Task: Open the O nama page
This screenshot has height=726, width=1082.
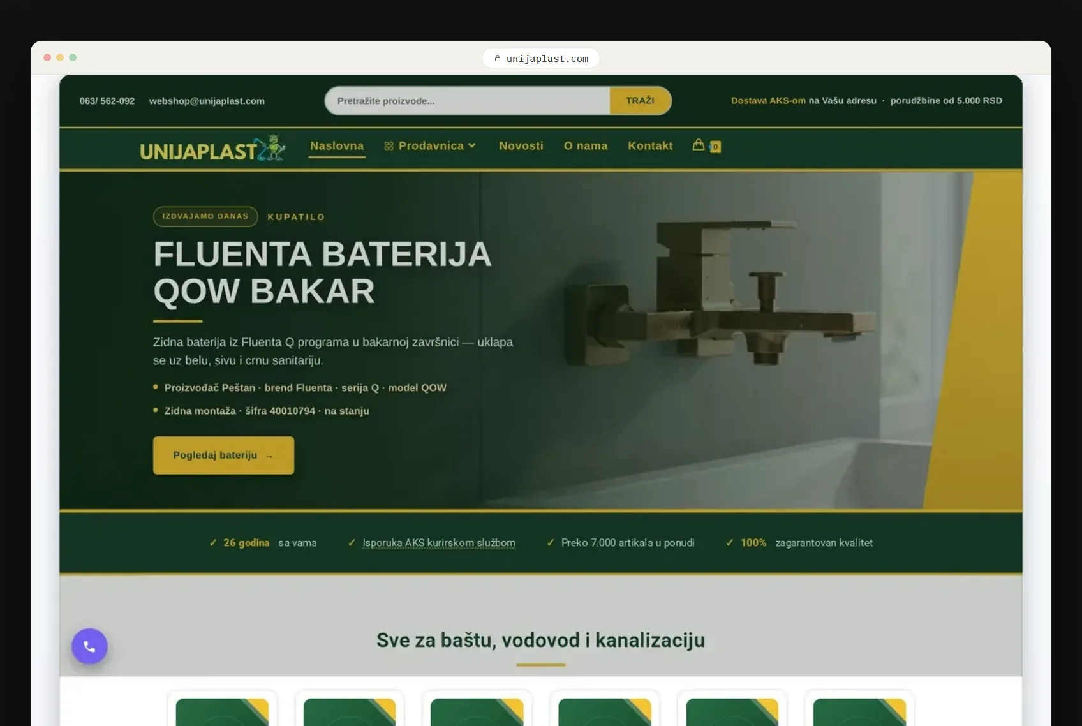Action: coord(586,145)
